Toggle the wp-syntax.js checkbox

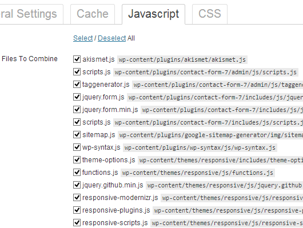point(77,147)
